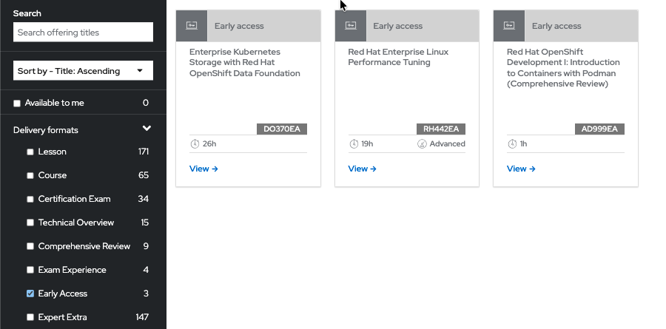Click the AD999EA course code badge
Viewport: 666px width, 329px height.
599,129
